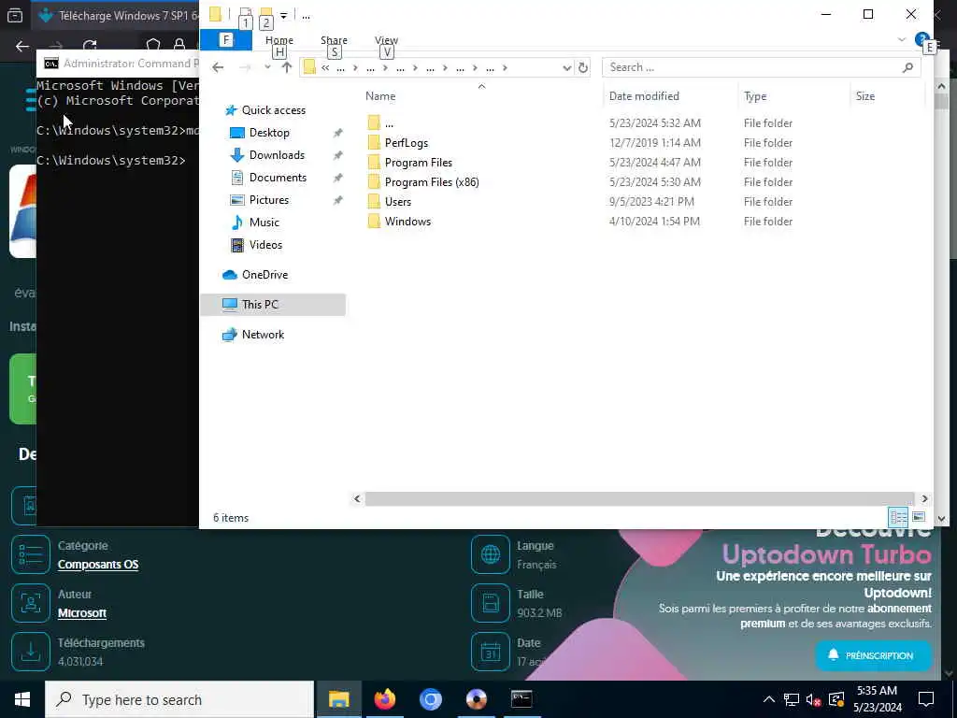957x718 pixels.
Task: Select the Windows folder
Action: coord(407,222)
